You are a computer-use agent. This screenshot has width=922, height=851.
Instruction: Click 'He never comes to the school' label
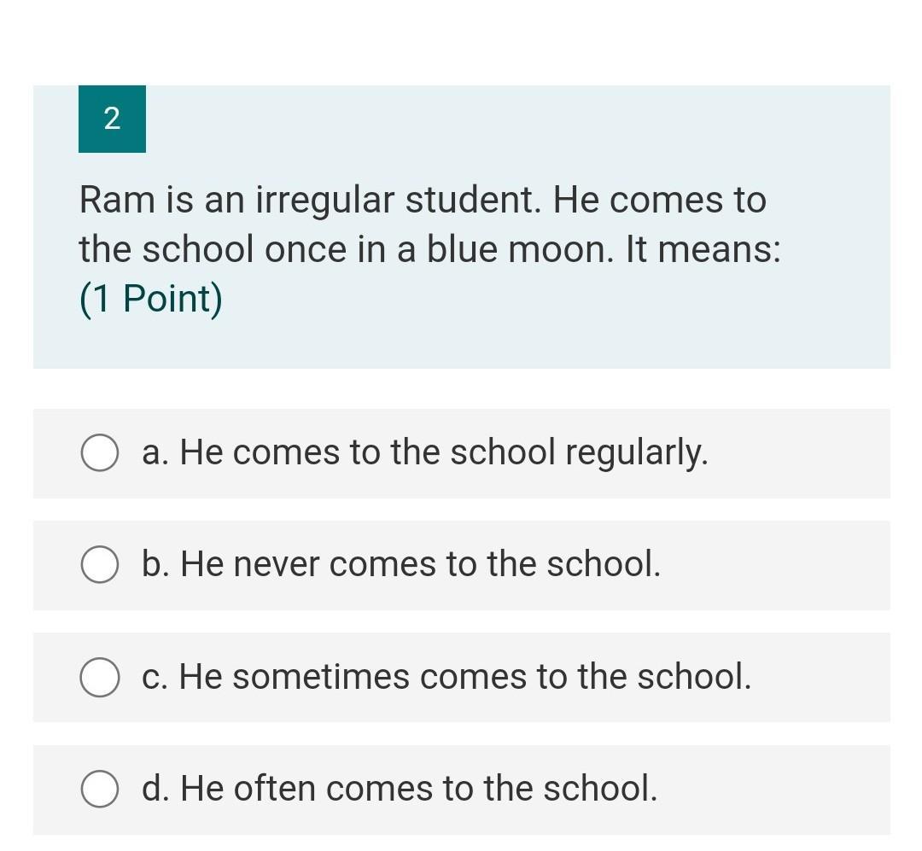tap(420, 564)
